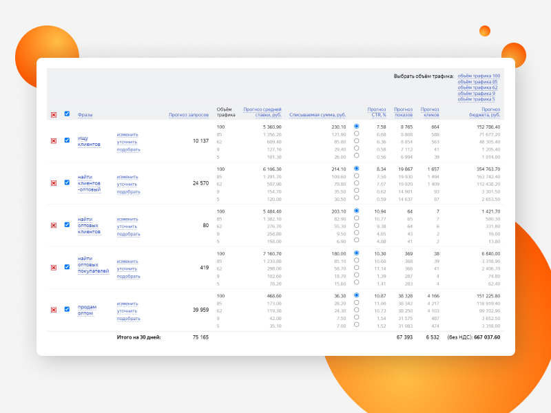551x413 pixels.
Task: Click the request forecast value '39 959'
Action: pos(200,310)
